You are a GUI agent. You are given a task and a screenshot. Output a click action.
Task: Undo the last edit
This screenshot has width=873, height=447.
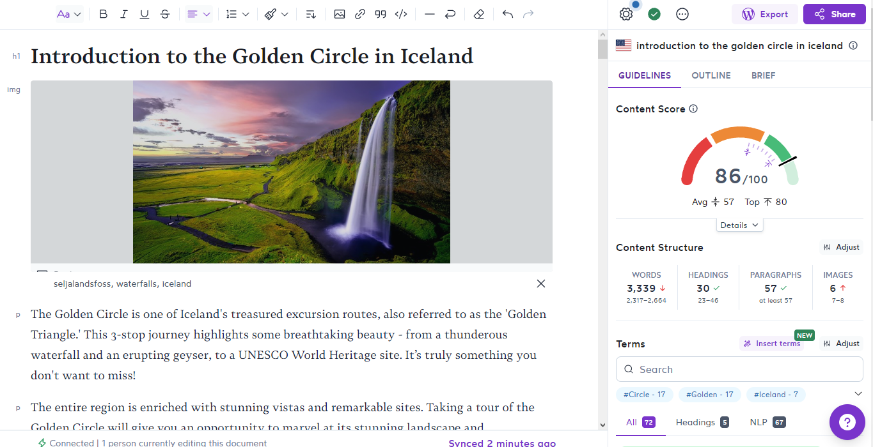[x=507, y=13]
